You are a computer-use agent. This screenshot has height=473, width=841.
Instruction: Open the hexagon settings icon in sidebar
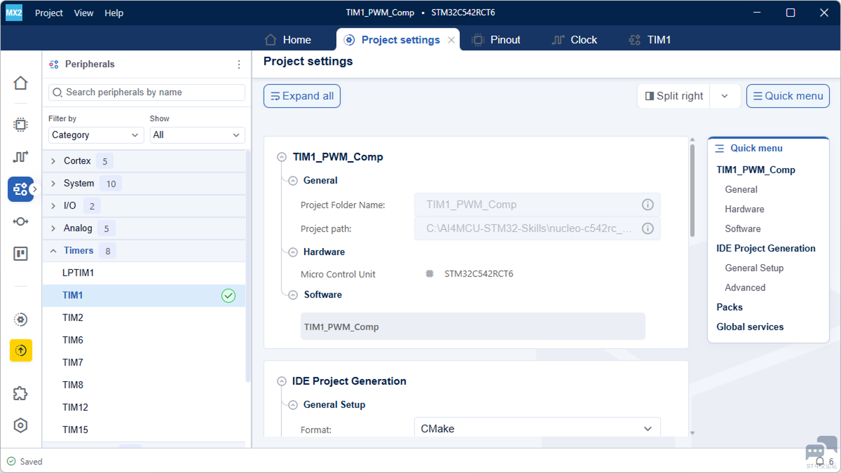tap(21, 425)
